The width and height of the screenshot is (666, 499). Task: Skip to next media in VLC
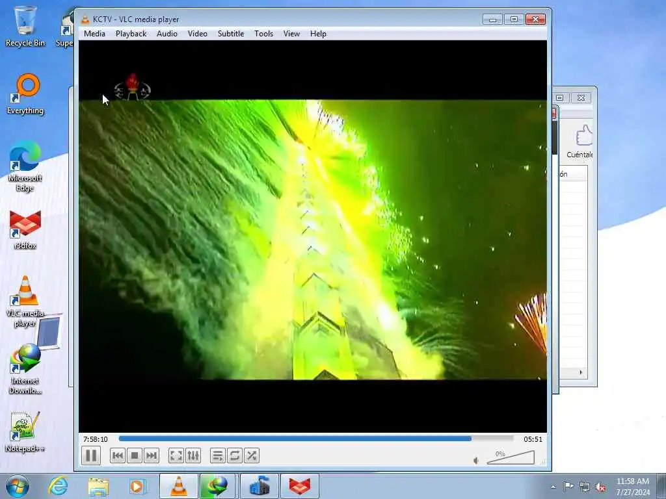pyautogui.click(x=151, y=455)
